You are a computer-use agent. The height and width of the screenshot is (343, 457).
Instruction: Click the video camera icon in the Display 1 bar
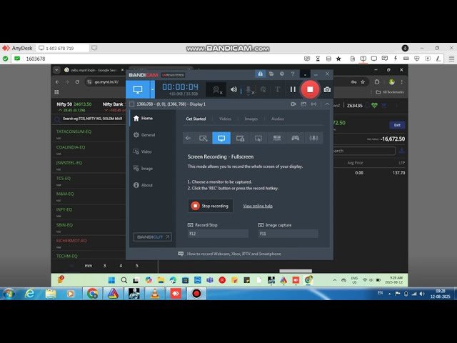[x=293, y=104]
